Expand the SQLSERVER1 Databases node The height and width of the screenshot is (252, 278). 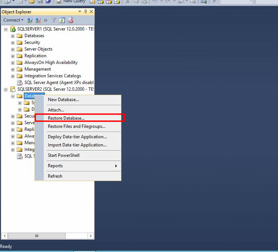tap(13, 36)
